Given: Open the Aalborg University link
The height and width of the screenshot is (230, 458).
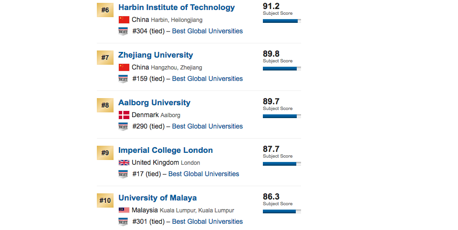Looking at the screenshot, I should tap(154, 103).
